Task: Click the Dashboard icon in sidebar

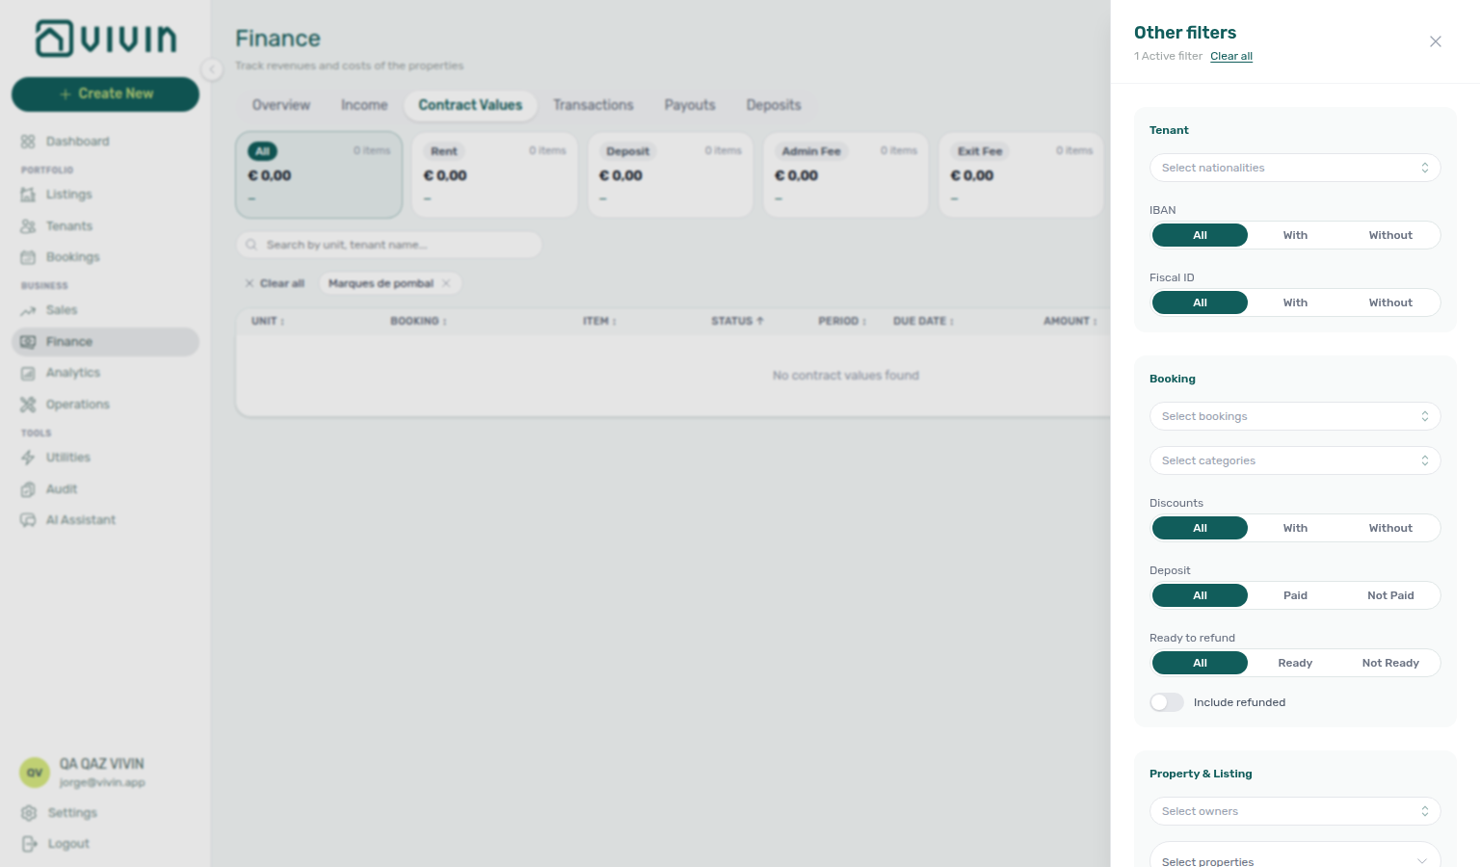Action: click(28, 142)
